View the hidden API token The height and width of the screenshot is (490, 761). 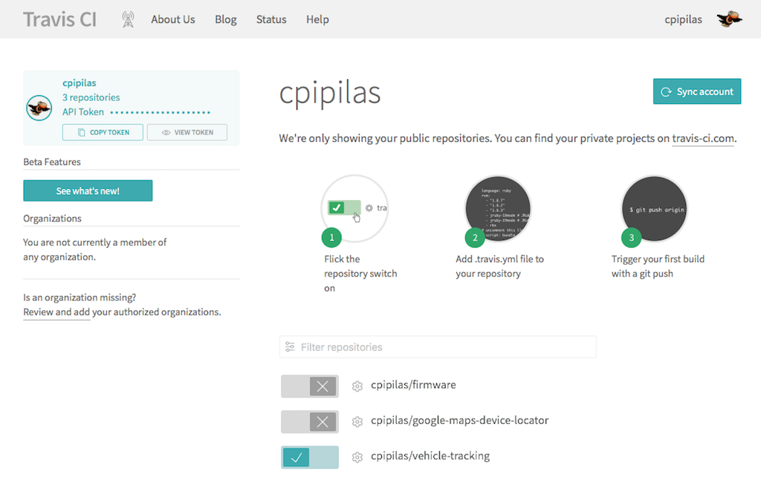tap(187, 132)
